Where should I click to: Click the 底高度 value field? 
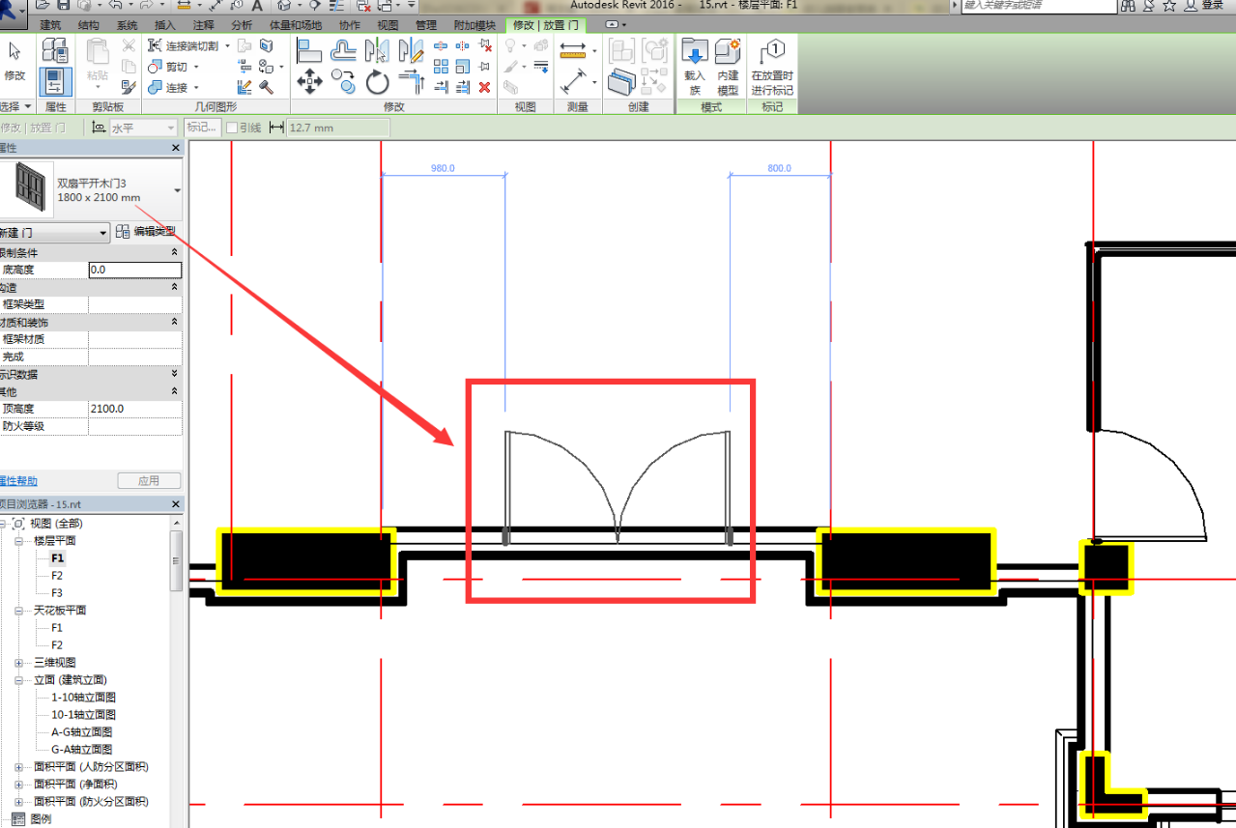[x=134, y=271]
